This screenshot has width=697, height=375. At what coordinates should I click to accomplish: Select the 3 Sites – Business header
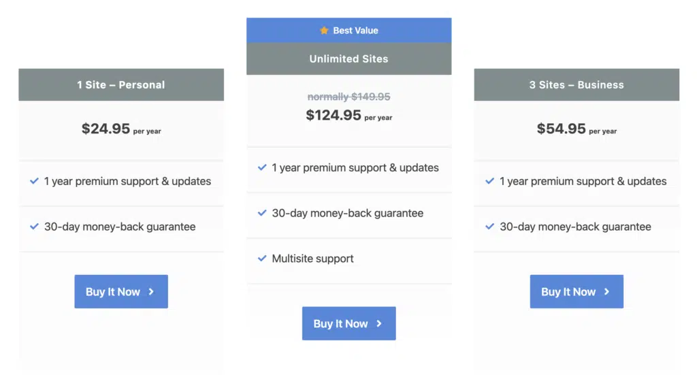[577, 85]
